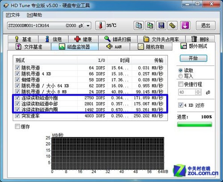The image size is (223, 182).
Task: Switch to the 基准 benchmark tab
Action: pos(23,39)
